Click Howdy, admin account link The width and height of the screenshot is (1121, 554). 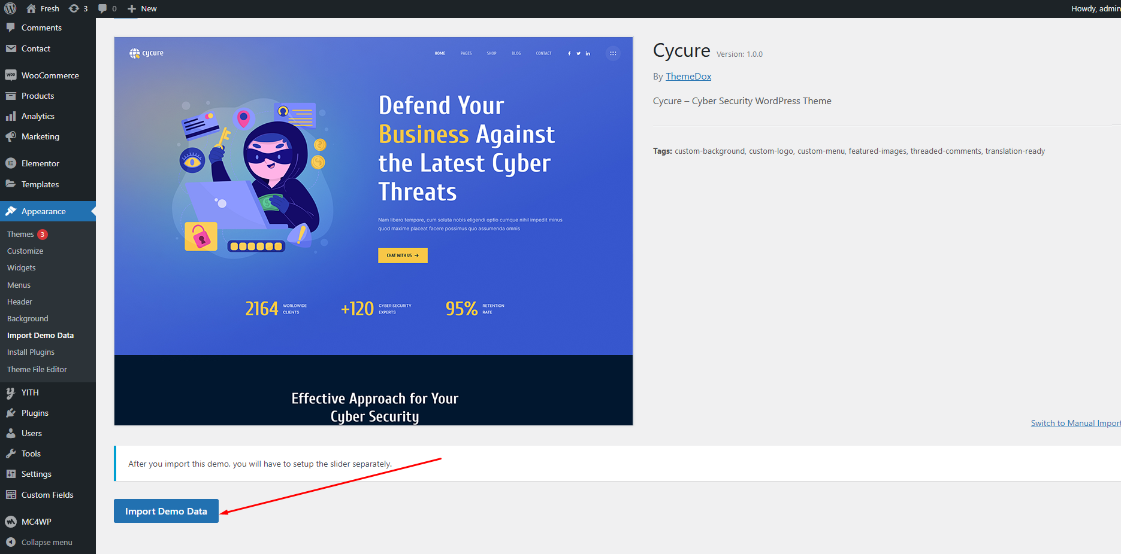coord(1096,8)
